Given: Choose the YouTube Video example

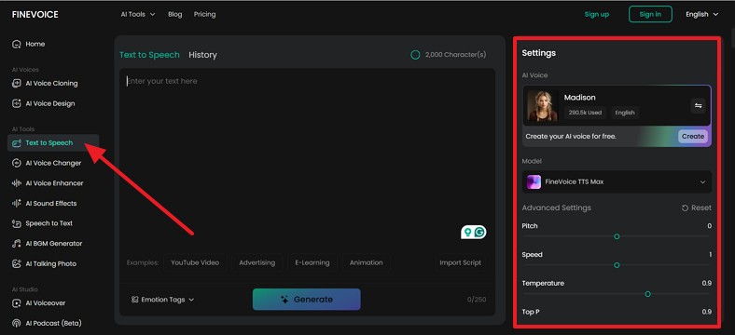Looking at the screenshot, I should pos(195,262).
